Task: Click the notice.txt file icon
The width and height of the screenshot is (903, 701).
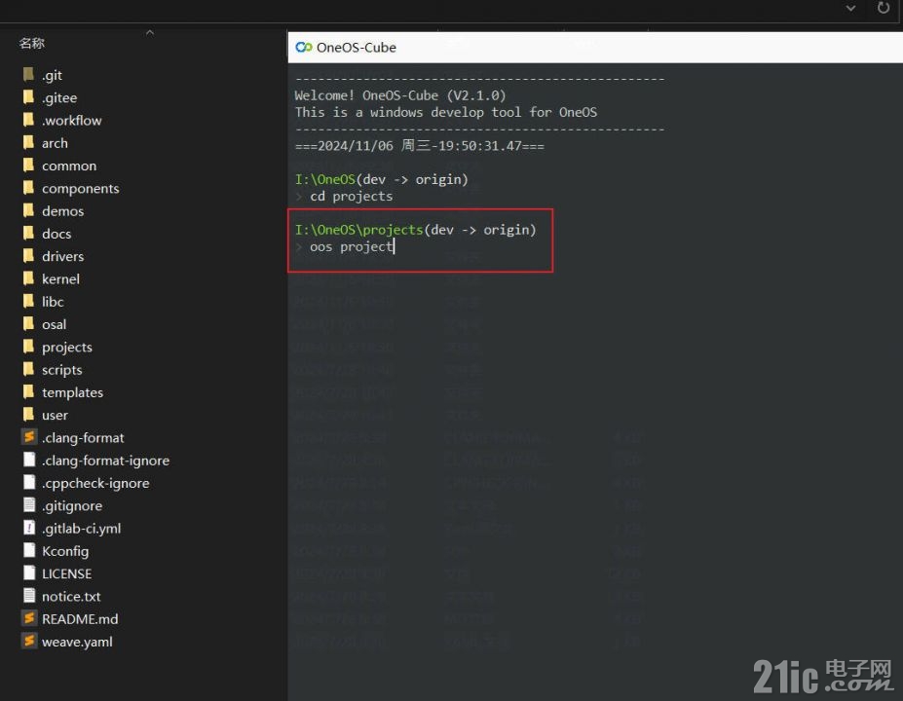Action: 29,596
